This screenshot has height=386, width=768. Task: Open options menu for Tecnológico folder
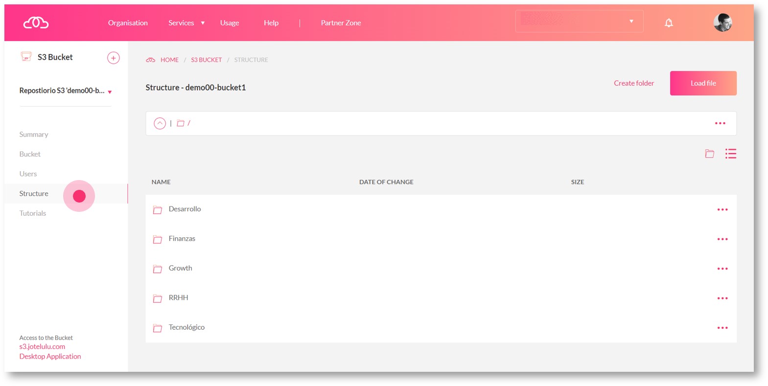point(722,328)
